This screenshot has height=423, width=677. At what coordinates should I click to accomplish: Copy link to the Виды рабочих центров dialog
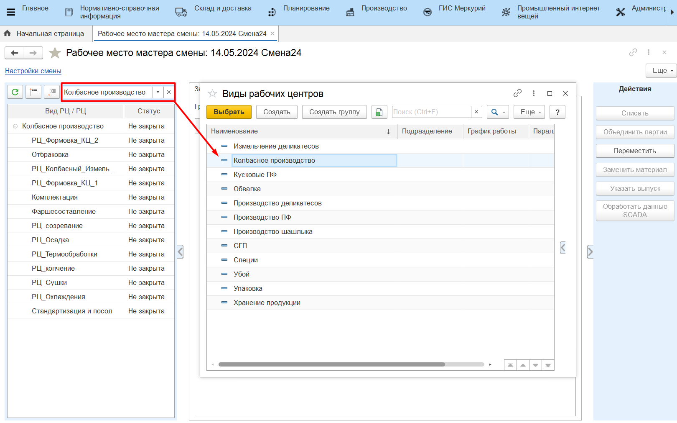coord(517,93)
